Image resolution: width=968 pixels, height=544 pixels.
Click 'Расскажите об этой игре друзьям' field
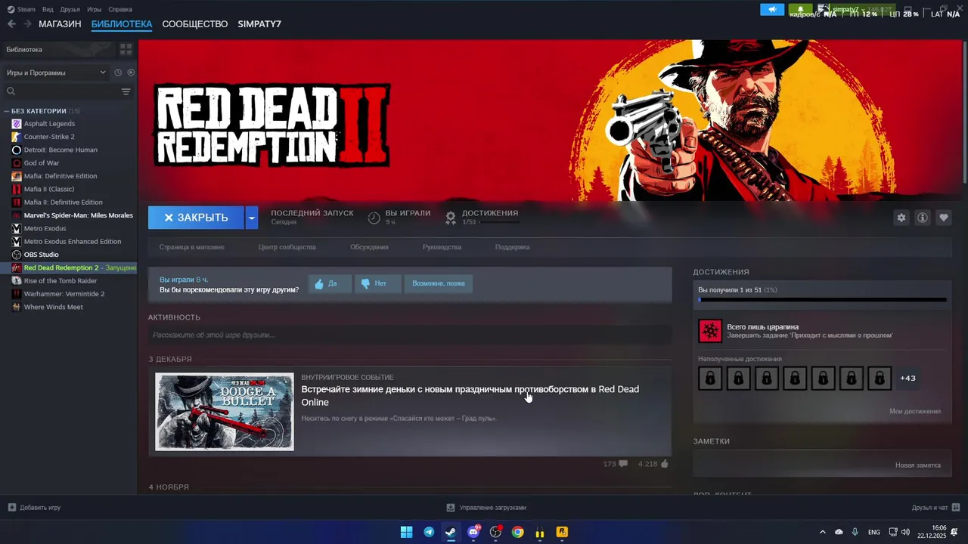click(x=409, y=335)
